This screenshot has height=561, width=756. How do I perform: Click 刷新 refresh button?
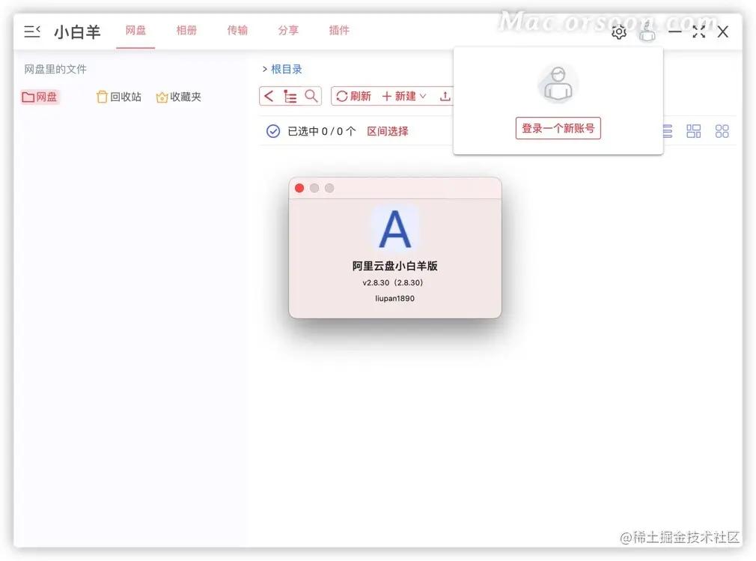click(354, 97)
